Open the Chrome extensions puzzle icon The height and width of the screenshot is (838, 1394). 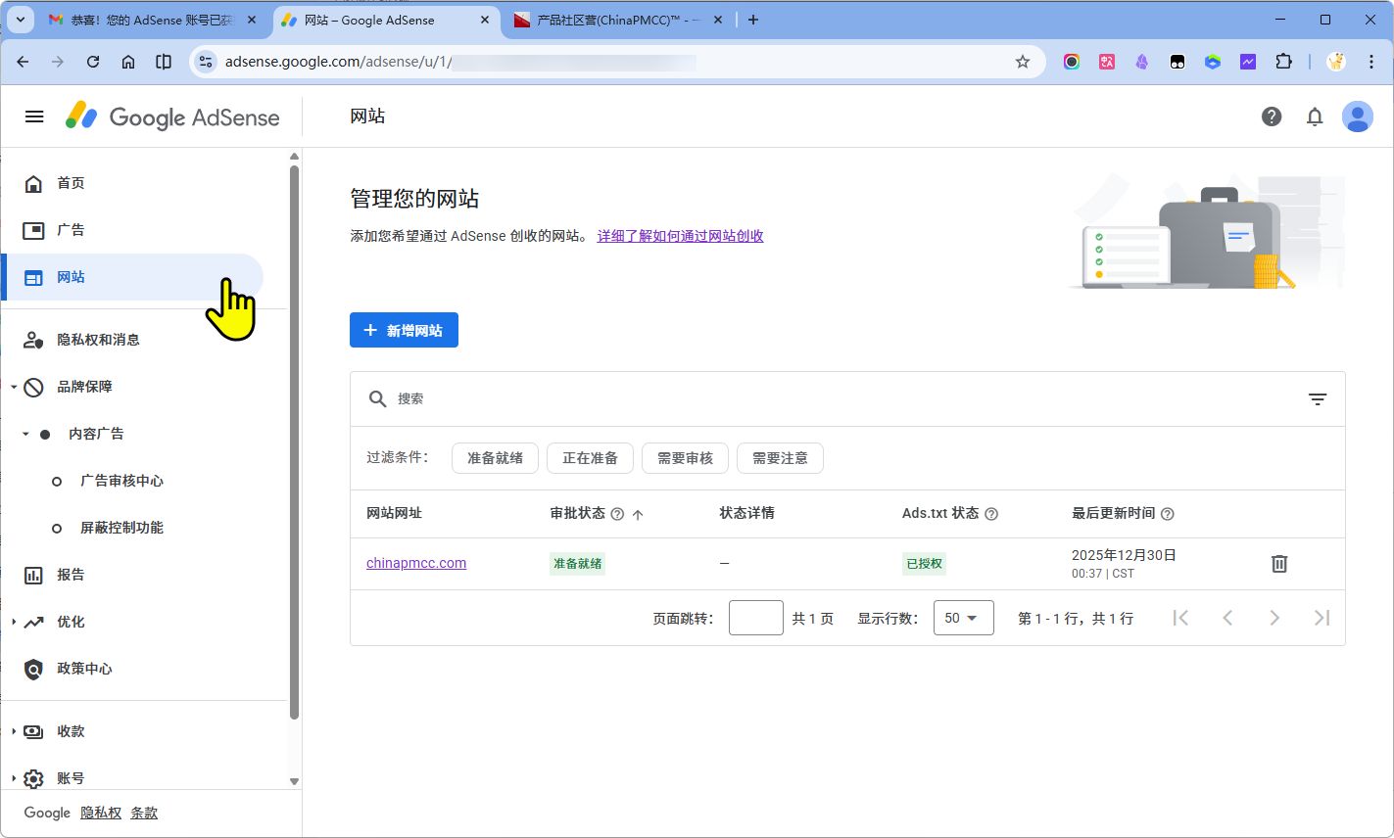click(1283, 62)
